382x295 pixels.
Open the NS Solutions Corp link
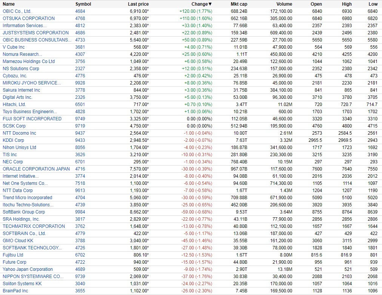click(21, 69)
